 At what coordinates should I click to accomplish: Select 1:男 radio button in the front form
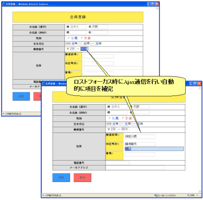pos(110,118)
